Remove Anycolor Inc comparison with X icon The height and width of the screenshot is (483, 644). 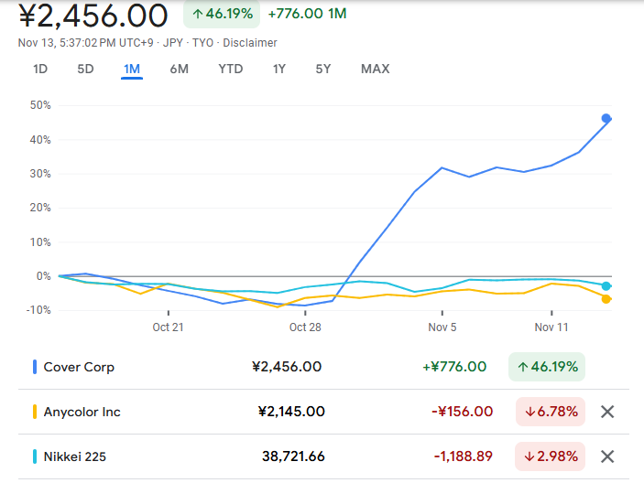606,412
